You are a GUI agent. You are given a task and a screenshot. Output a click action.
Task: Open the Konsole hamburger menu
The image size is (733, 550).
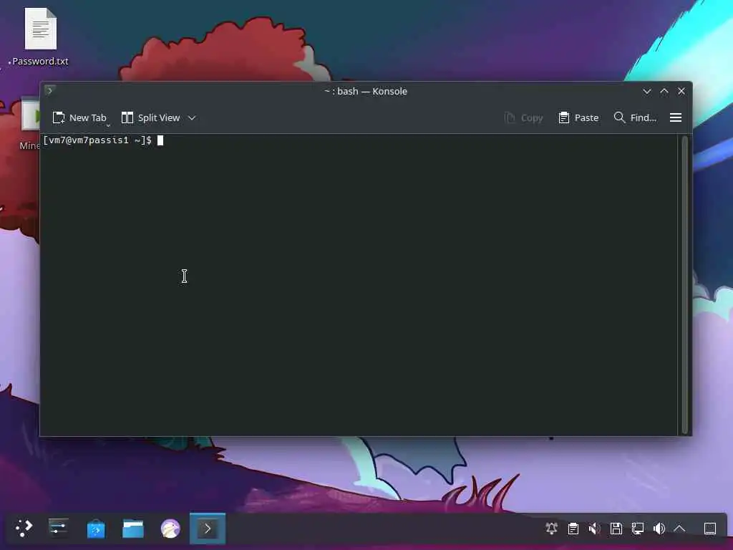pos(676,118)
